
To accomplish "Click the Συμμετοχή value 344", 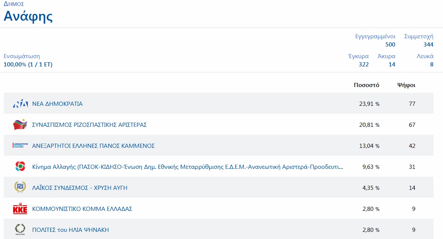I will 428,45.
